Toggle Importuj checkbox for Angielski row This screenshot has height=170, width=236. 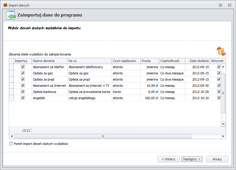pos(23,98)
